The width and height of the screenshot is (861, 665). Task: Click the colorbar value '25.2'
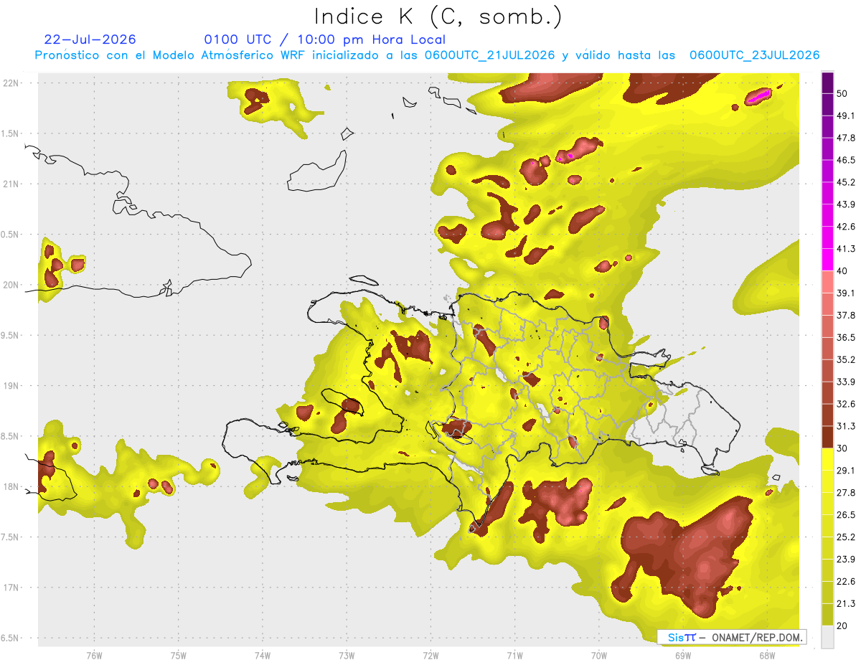point(846,537)
